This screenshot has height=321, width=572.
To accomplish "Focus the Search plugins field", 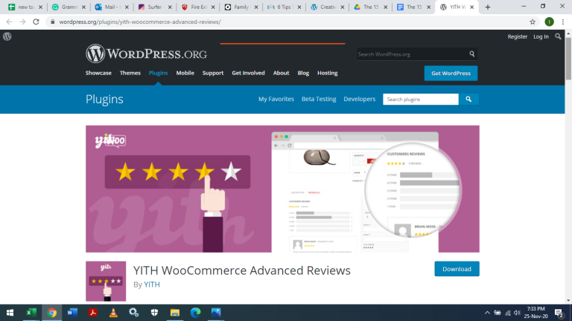I will [421, 99].
